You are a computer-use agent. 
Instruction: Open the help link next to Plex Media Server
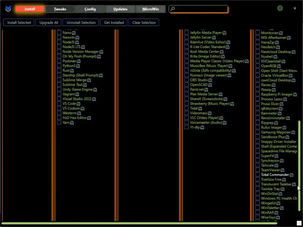click(x=220, y=94)
